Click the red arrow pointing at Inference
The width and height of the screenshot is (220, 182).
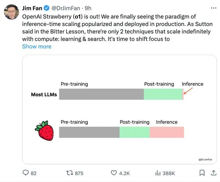point(188,91)
